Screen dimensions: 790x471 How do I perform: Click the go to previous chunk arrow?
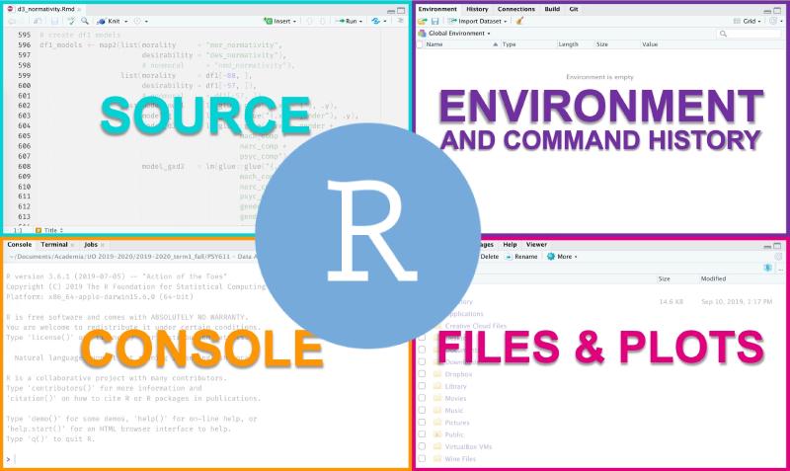pos(309,21)
